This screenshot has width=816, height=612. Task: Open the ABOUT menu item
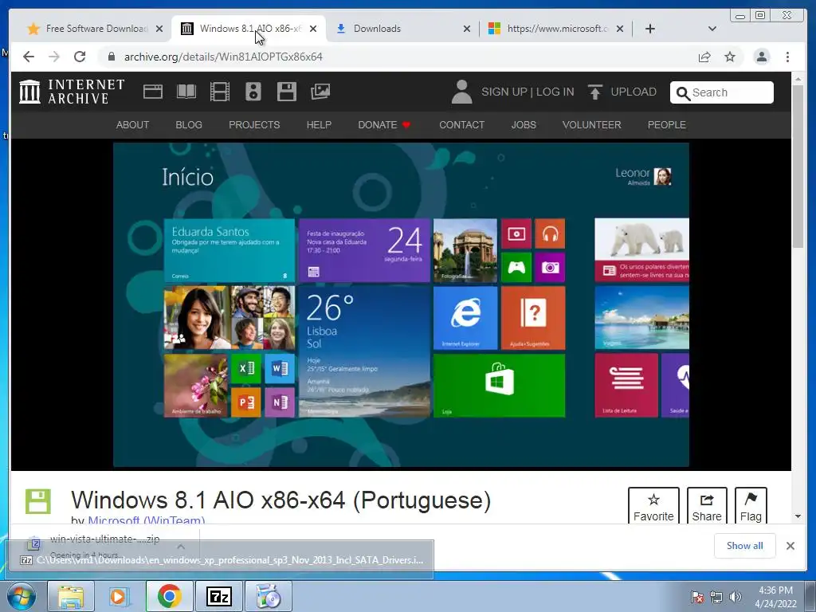click(x=133, y=125)
